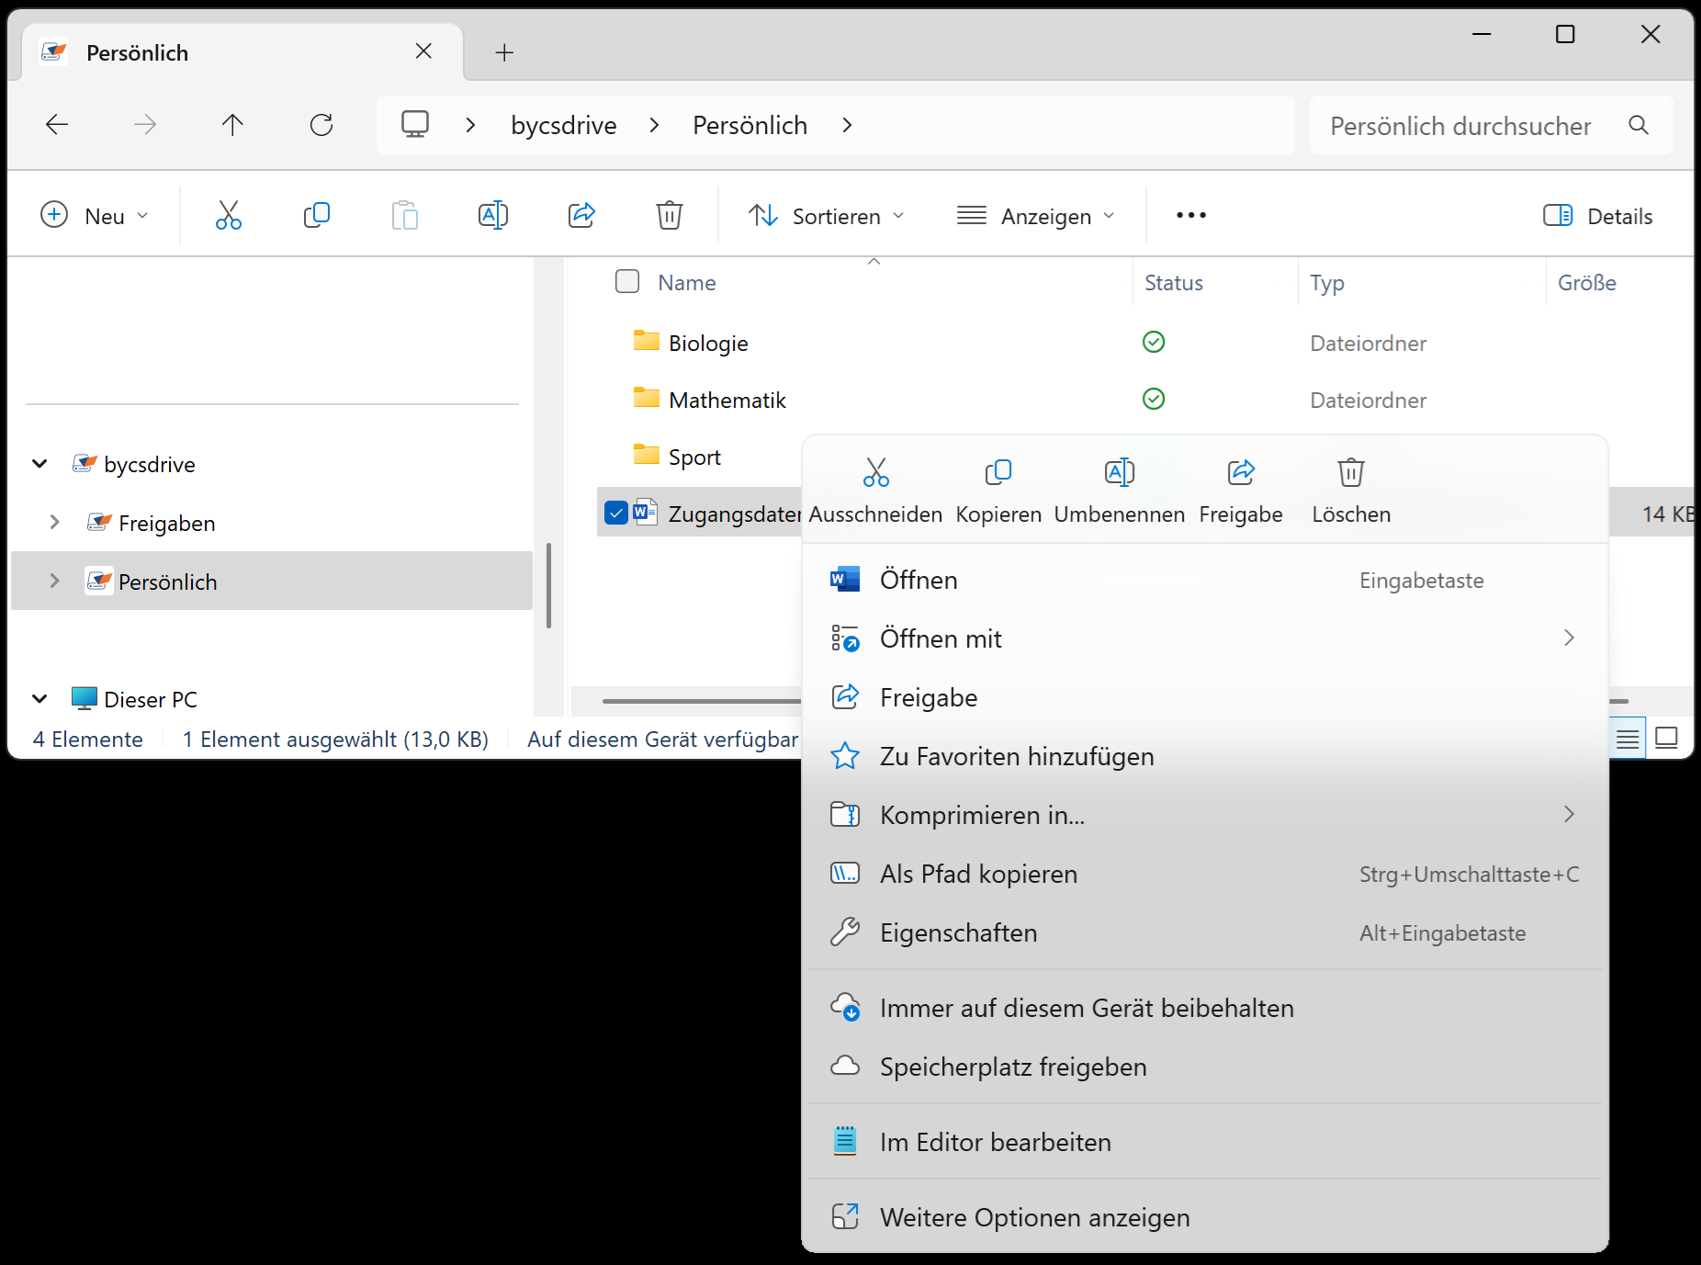Click the toolbar Copy icon
The width and height of the screenshot is (1701, 1265).
coord(316,216)
